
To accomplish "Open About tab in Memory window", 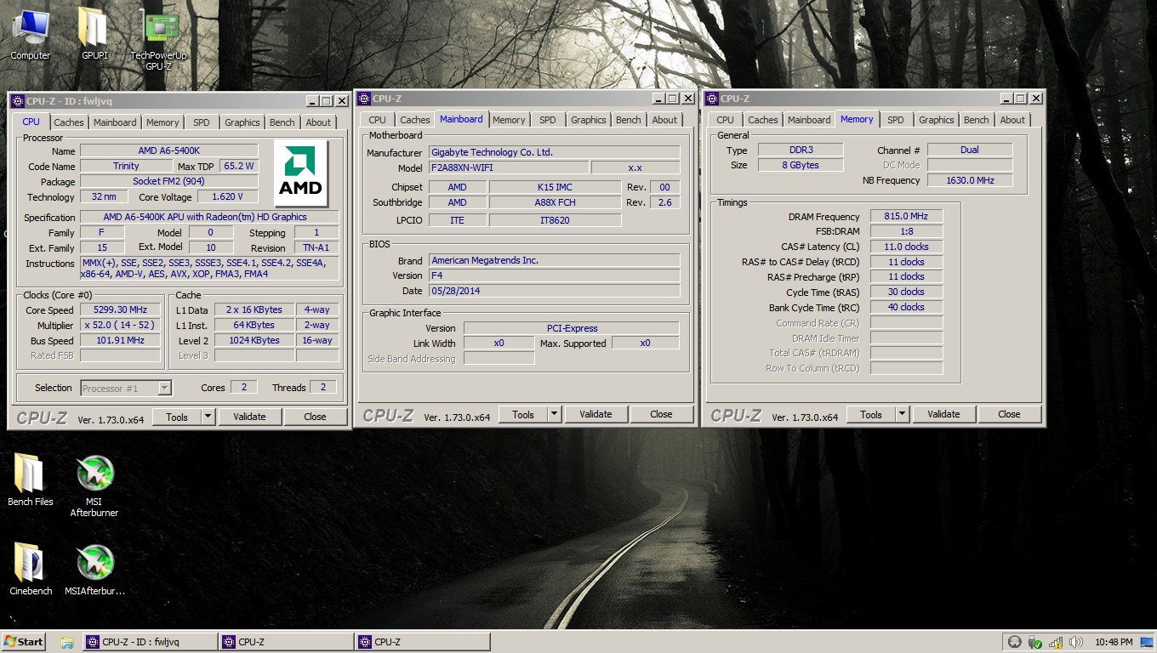I will pos(1012,120).
